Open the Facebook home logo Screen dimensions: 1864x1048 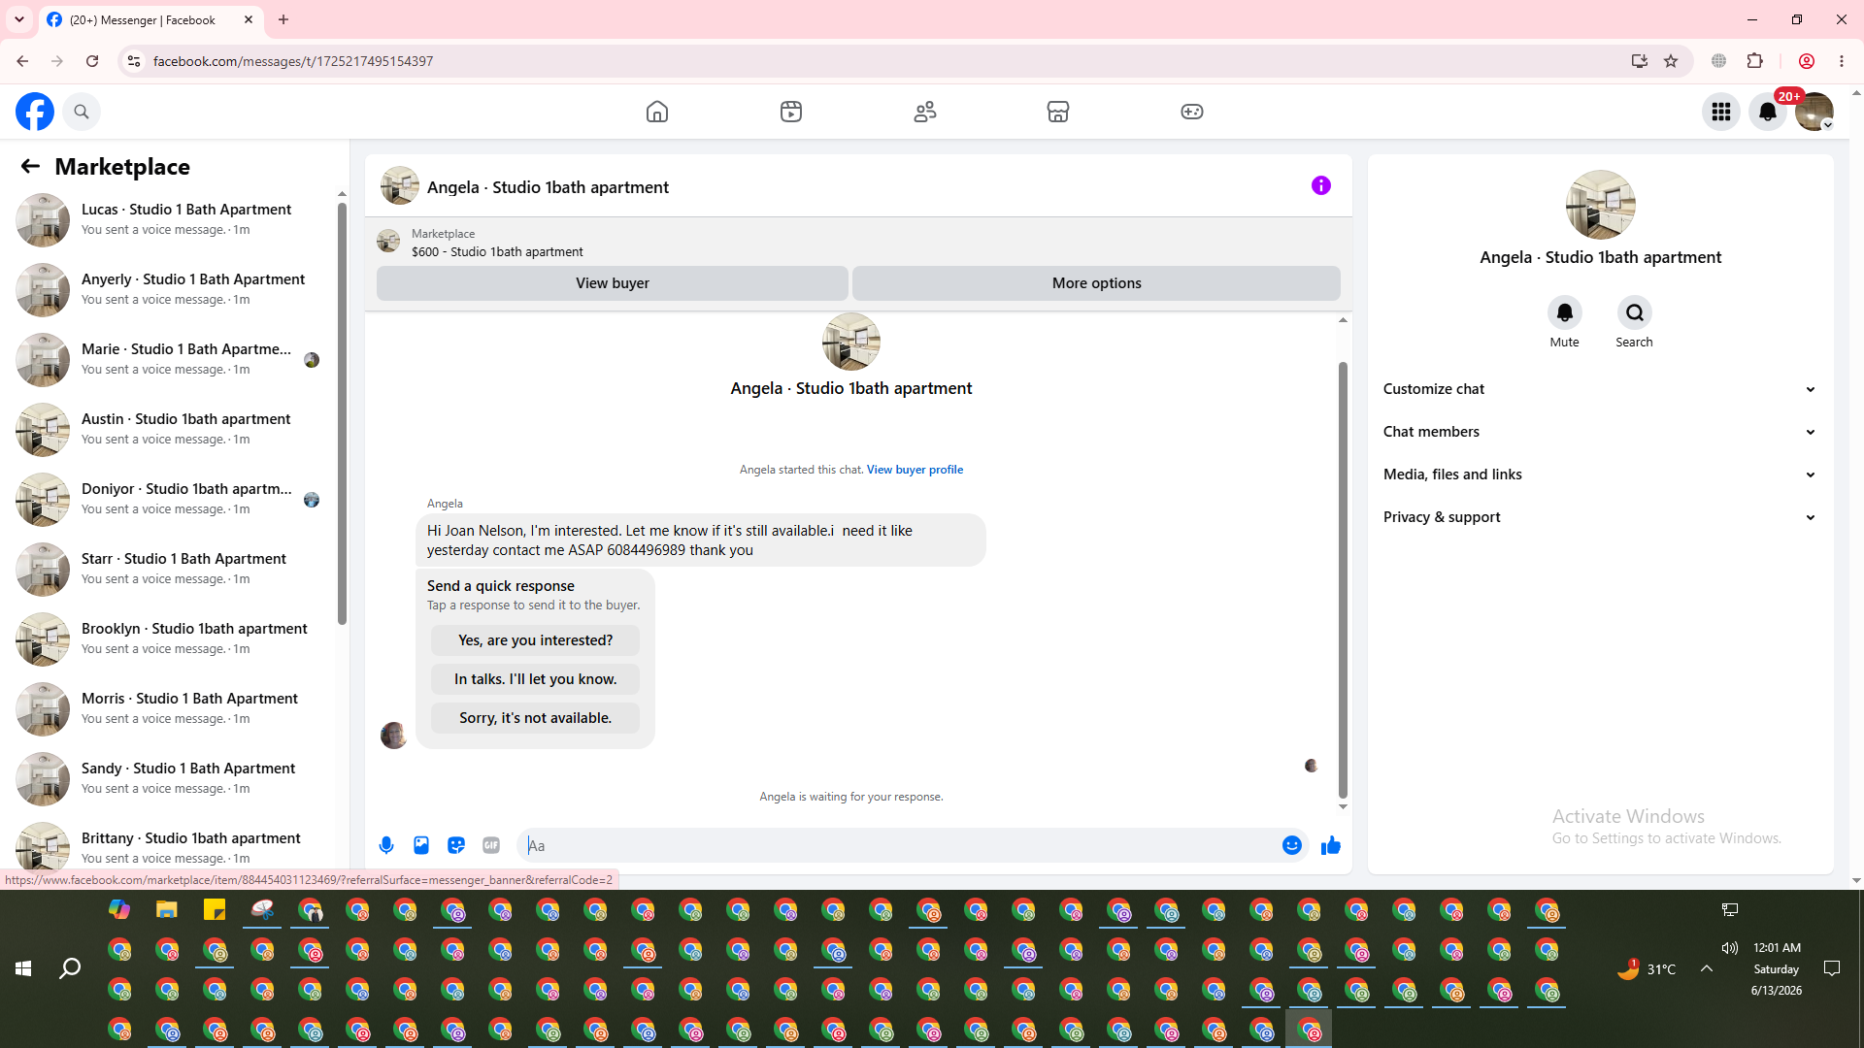(x=35, y=112)
